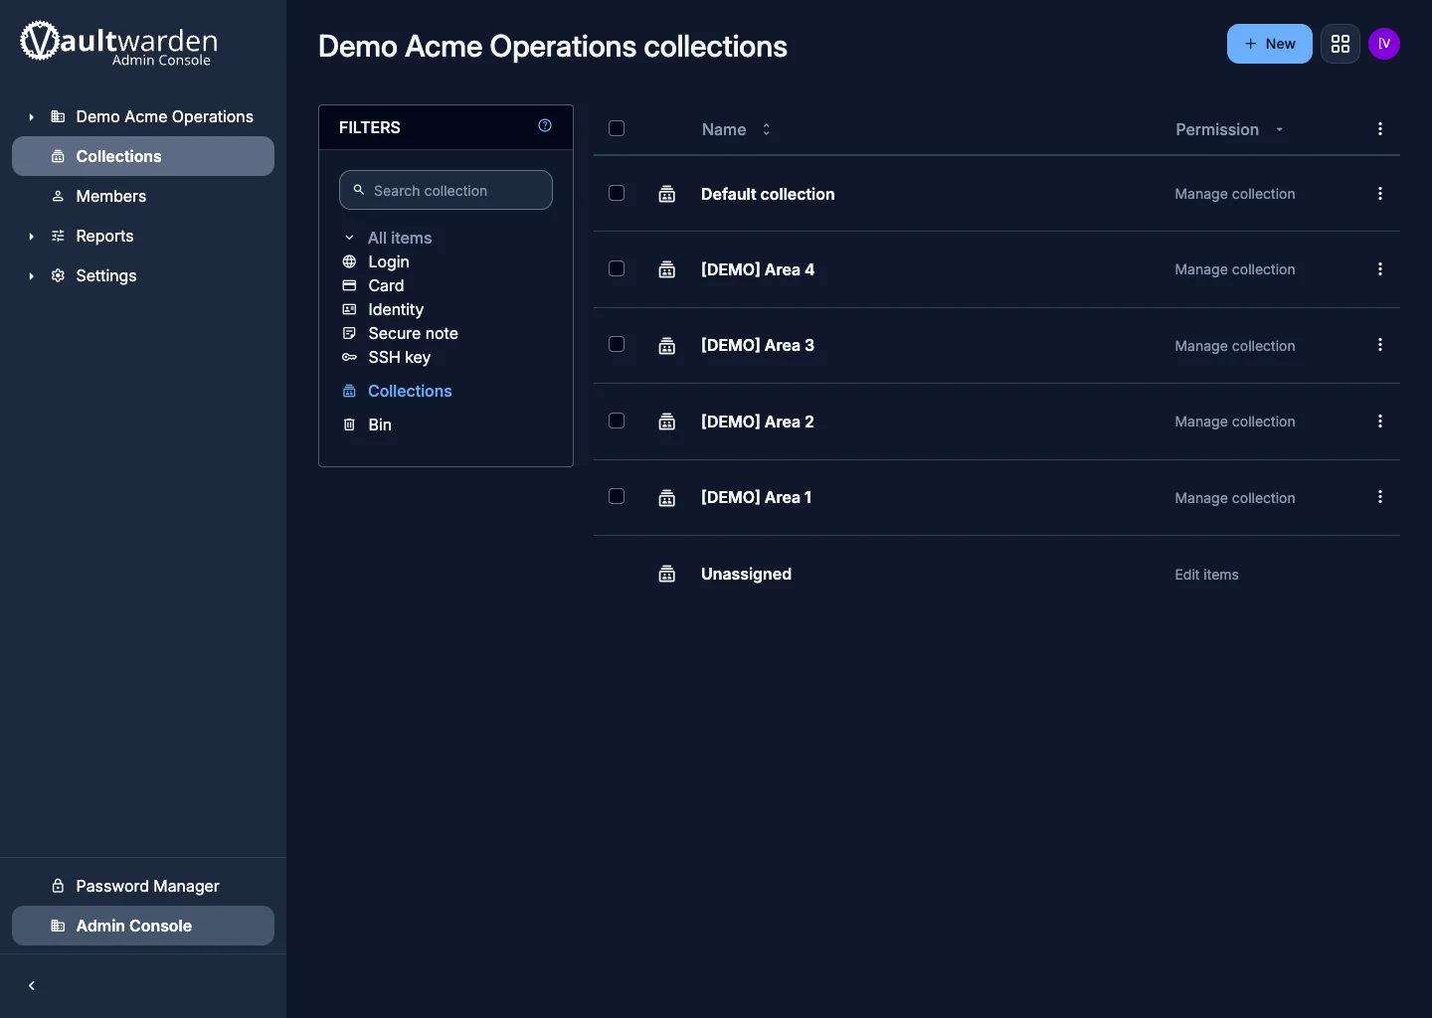
Task: Click the collection icon beside [DEMO] Area 1
Action: click(667, 498)
